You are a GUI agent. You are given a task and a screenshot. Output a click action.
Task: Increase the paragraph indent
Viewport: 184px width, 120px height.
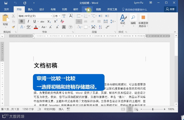107,16
